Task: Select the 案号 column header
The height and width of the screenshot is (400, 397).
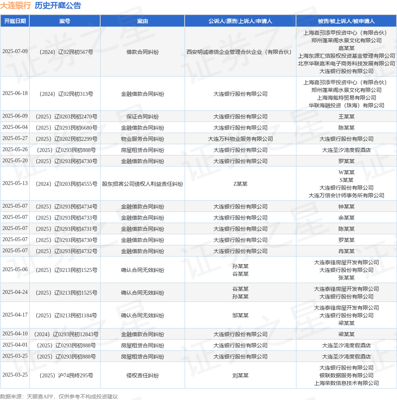Action: pos(65,21)
